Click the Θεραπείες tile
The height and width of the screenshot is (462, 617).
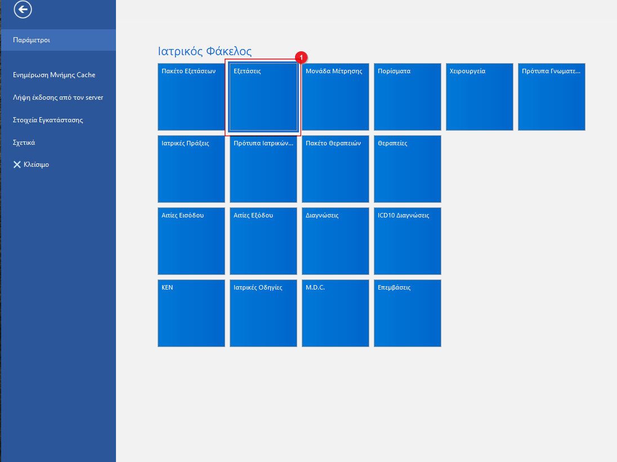click(x=408, y=169)
